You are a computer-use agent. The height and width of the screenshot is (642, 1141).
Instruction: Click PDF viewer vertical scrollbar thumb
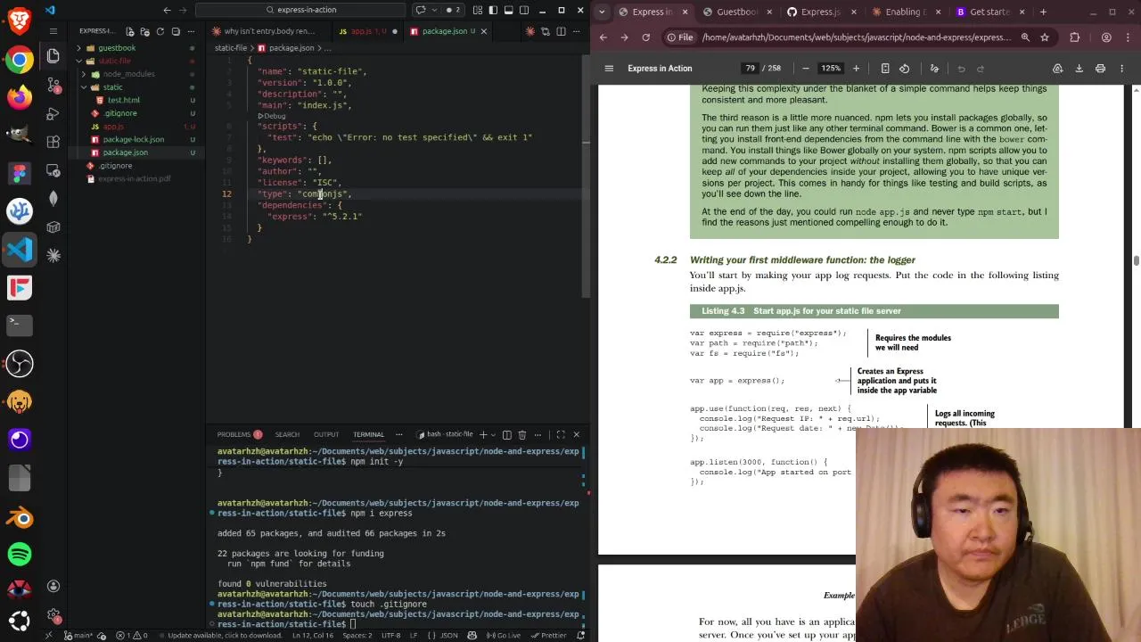pos(1137,259)
